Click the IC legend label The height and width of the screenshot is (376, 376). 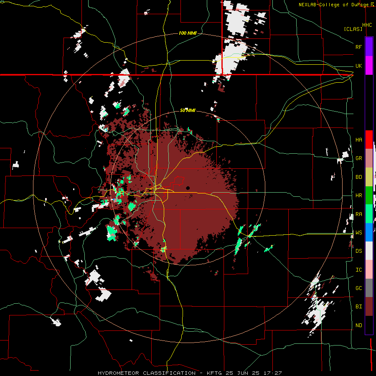pyautogui.click(x=358, y=270)
